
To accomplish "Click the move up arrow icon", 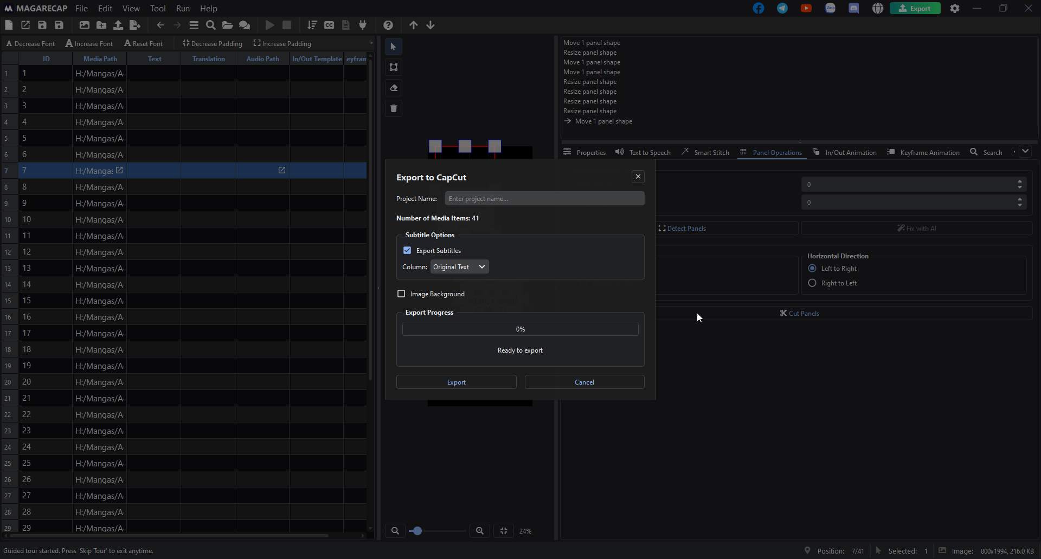I will [x=414, y=25].
